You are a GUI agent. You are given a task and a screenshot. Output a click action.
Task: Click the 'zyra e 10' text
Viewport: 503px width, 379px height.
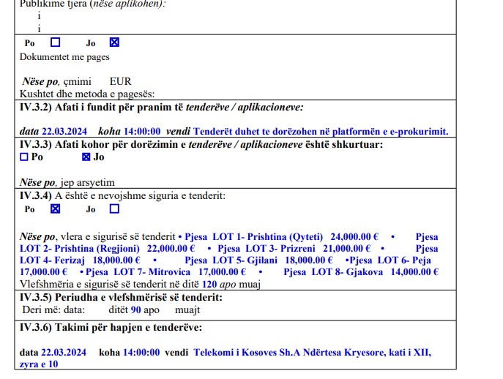click(39, 364)
